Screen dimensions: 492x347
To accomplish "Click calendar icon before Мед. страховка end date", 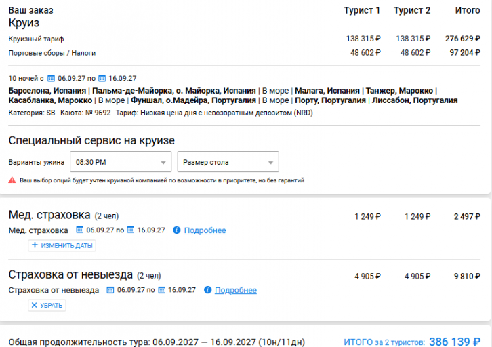I will coord(131,230).
